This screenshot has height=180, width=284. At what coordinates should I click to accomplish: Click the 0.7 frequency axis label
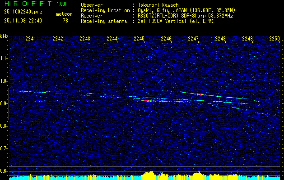tap(4, 148)
